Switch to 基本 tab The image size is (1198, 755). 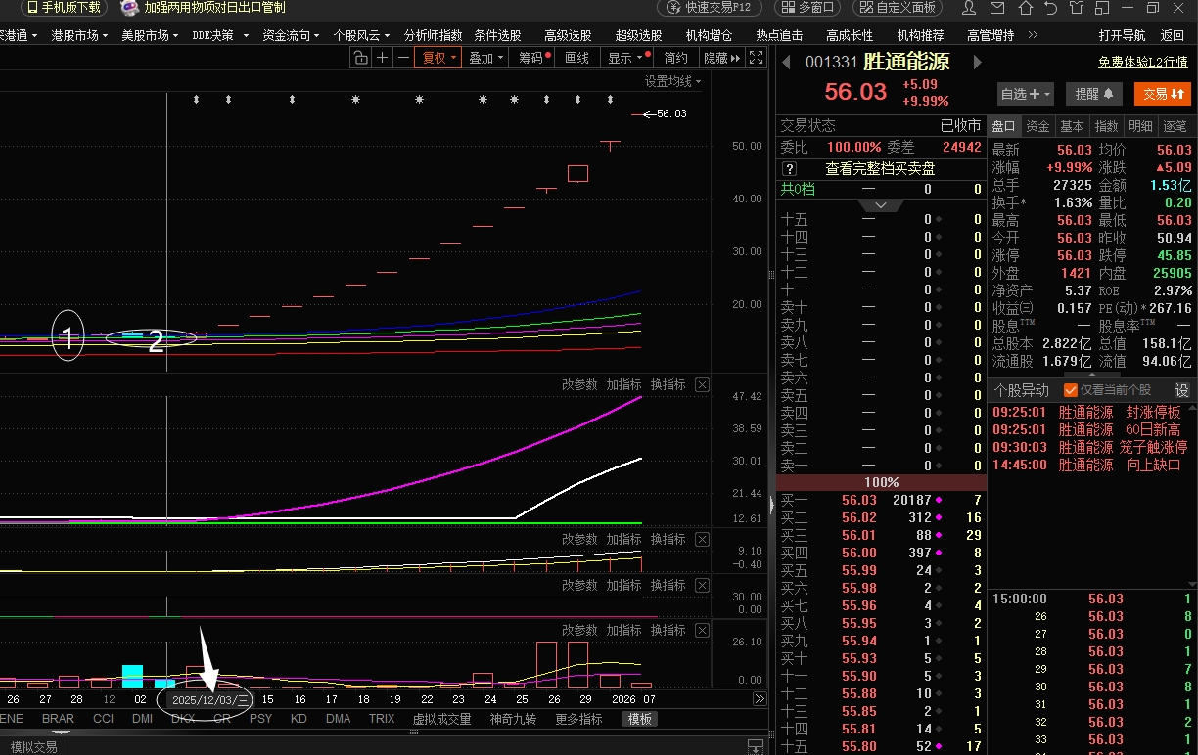click(1072, 126)
